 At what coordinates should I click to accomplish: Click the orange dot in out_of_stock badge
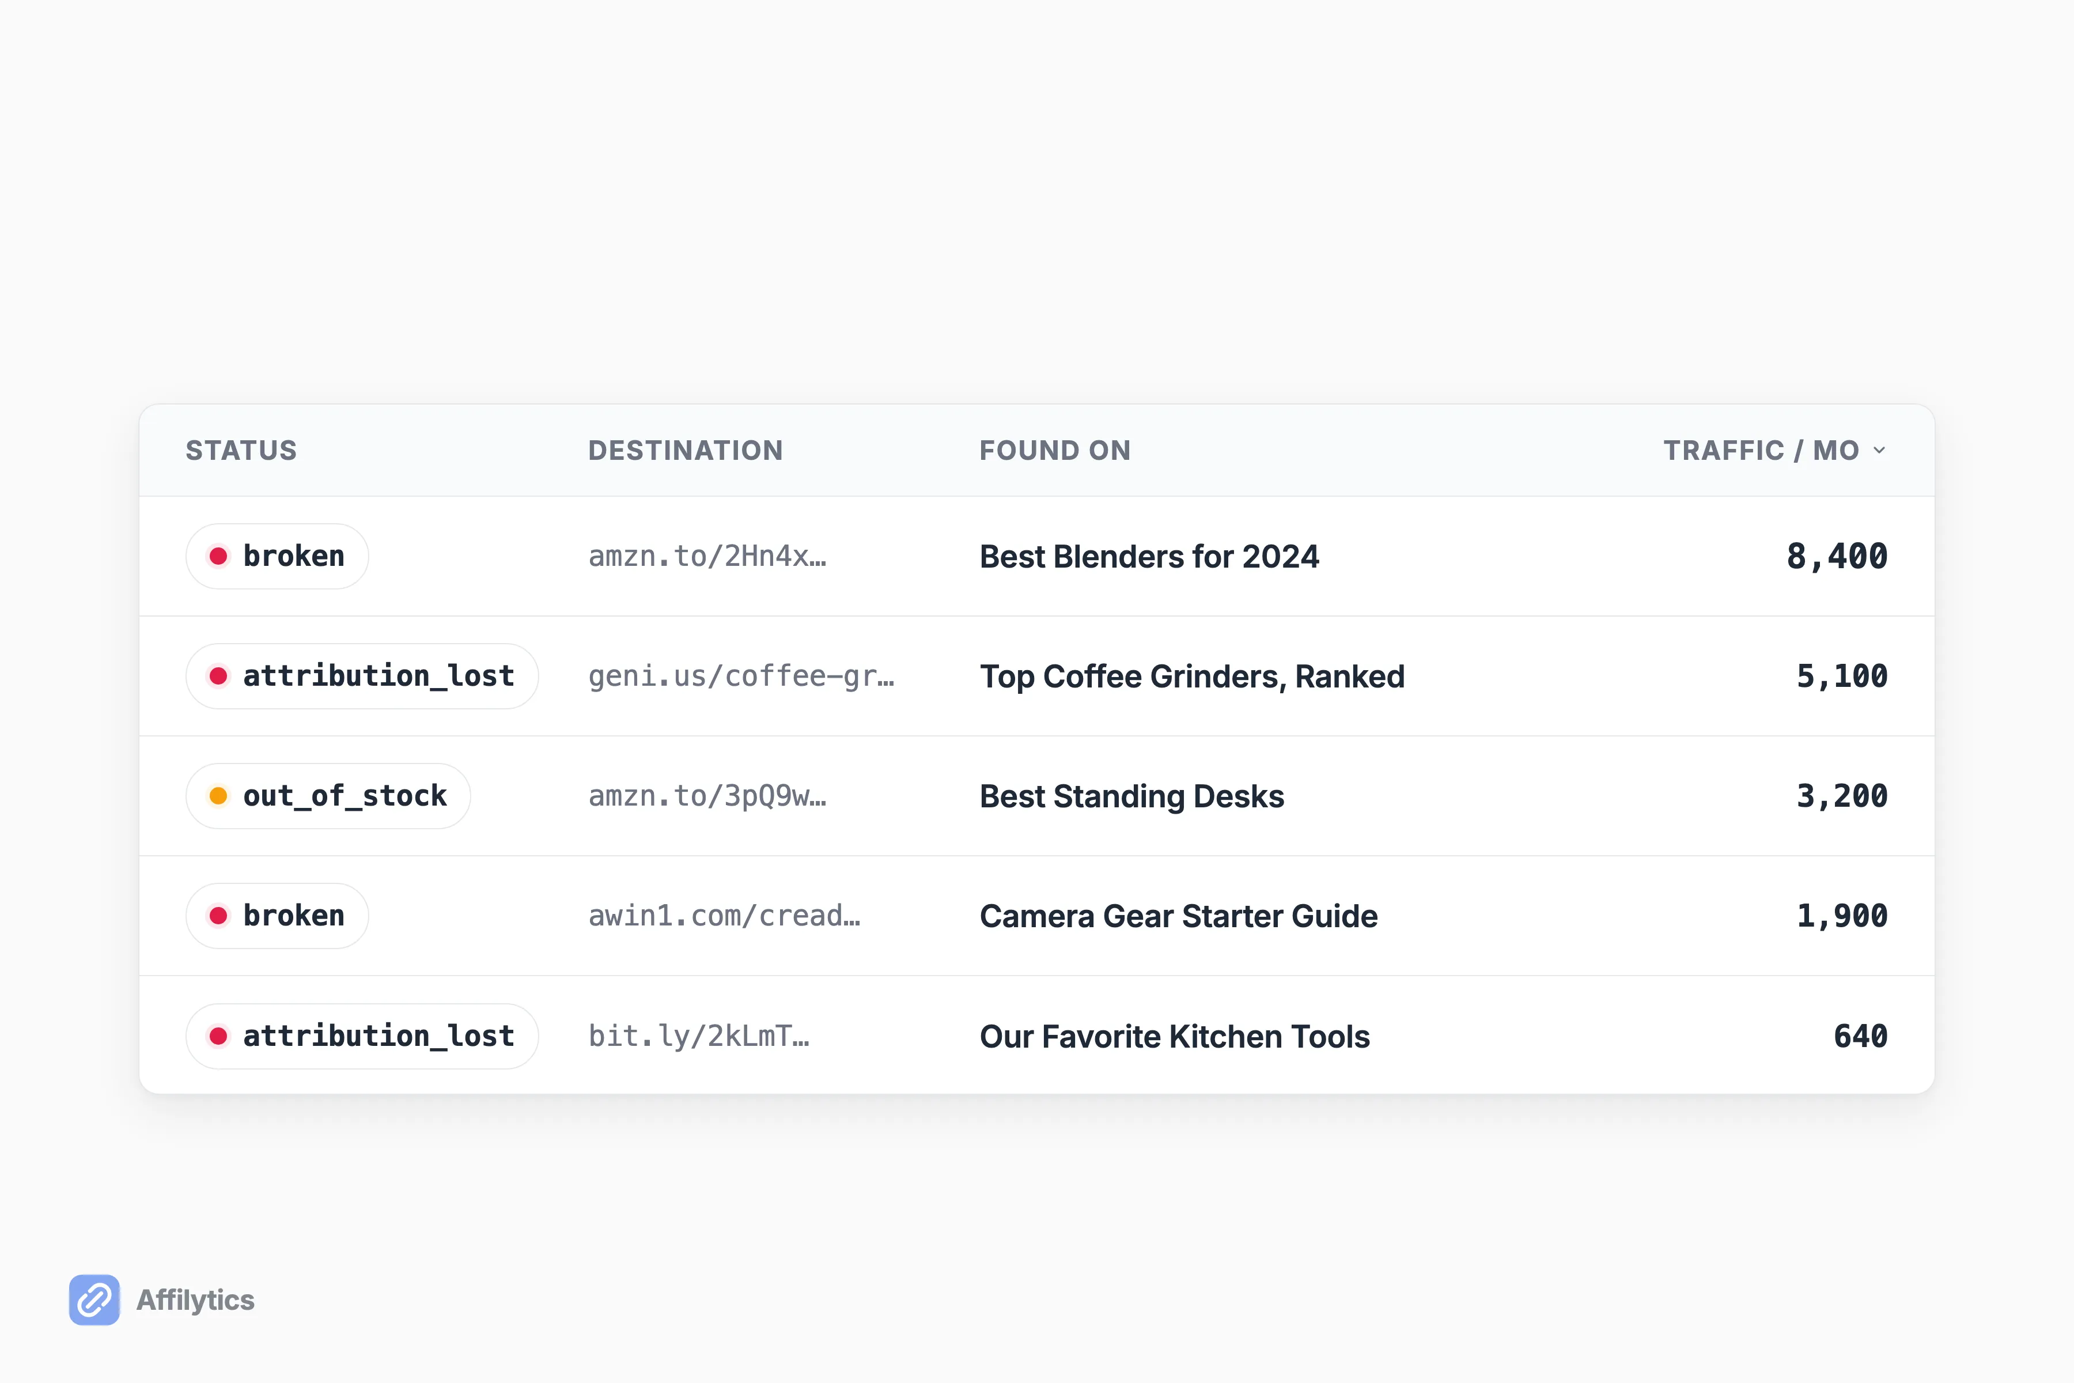(218, 796)
